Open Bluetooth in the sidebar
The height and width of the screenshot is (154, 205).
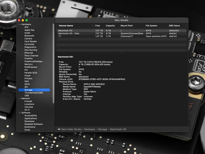(x=29, y=36)
